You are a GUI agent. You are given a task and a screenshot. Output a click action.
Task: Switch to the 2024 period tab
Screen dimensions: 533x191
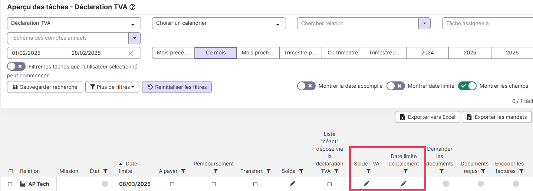[427, 53]
